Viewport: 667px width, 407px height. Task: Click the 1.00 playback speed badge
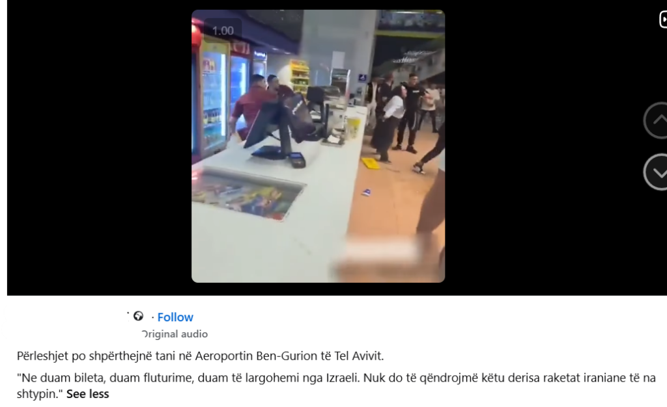tap(223, 31)
